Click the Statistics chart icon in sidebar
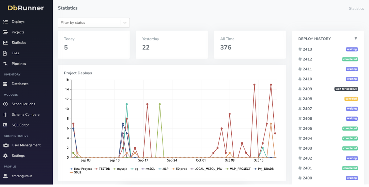The height and width of the screenshot is (187, 369). 5,43
